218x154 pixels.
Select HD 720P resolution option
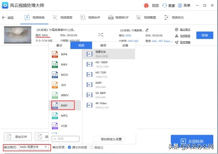click(x=109, y=75)
